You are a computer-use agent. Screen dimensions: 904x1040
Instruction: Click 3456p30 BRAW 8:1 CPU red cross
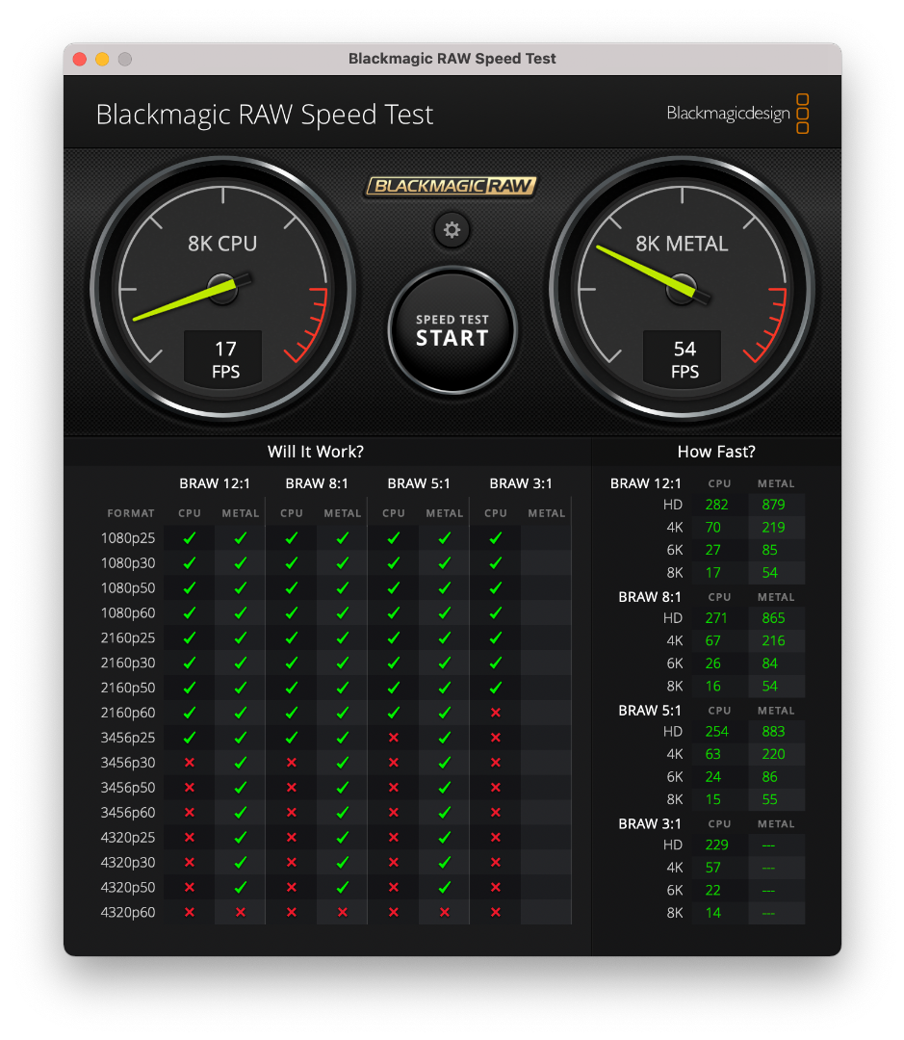(x=291, y=763)
